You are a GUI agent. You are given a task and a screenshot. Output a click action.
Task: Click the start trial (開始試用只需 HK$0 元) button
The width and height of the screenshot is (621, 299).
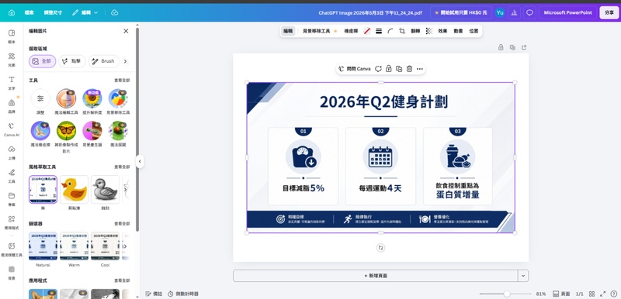point(461,12)
